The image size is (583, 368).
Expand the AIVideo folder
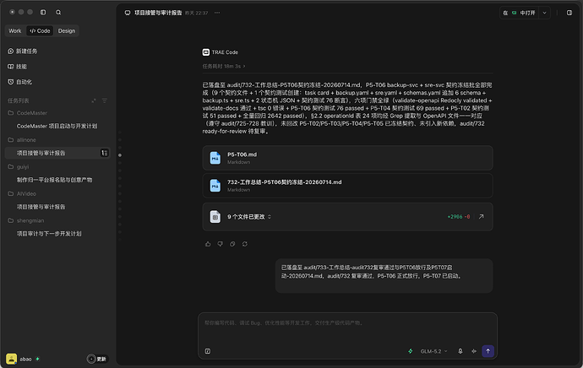pyautogui.click(x=22, y=194)
